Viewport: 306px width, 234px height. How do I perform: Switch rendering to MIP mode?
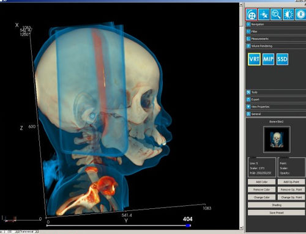(268, 59)
